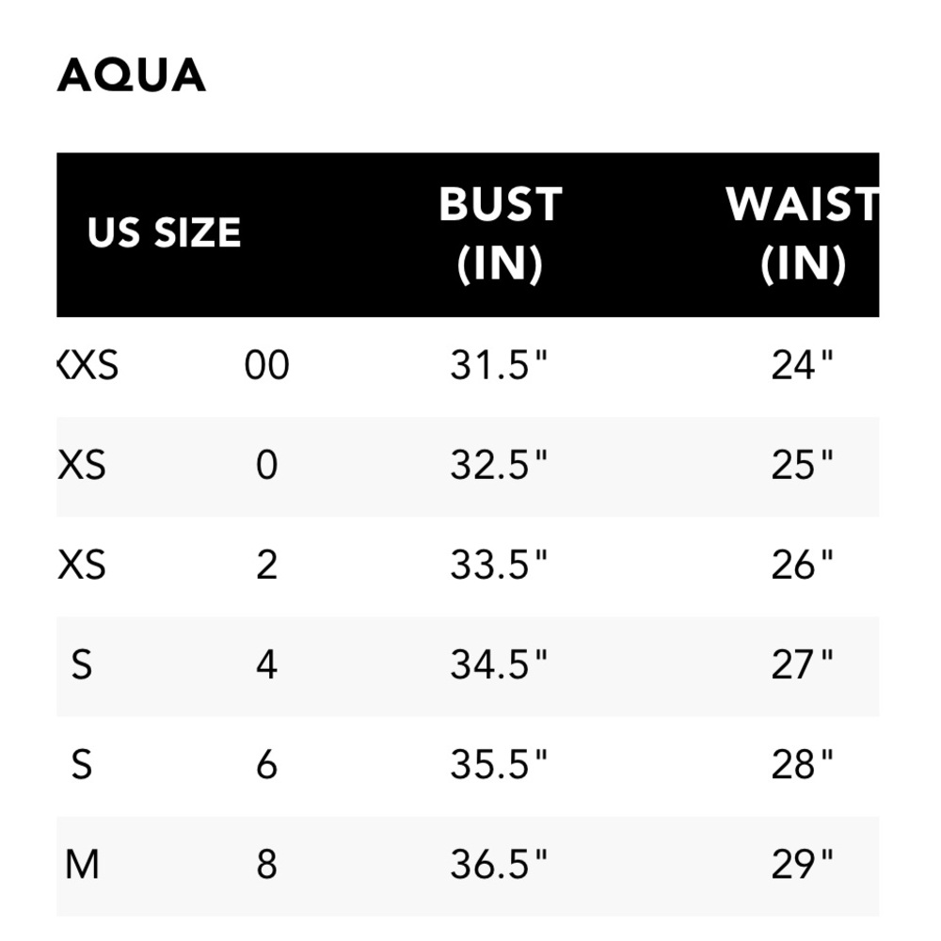Select the M size label
Screen dimensions: 941x941
[x=82, y=865]
